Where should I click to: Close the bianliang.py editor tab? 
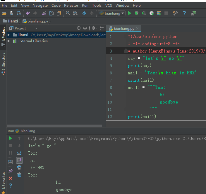click(x=137, y=28)
